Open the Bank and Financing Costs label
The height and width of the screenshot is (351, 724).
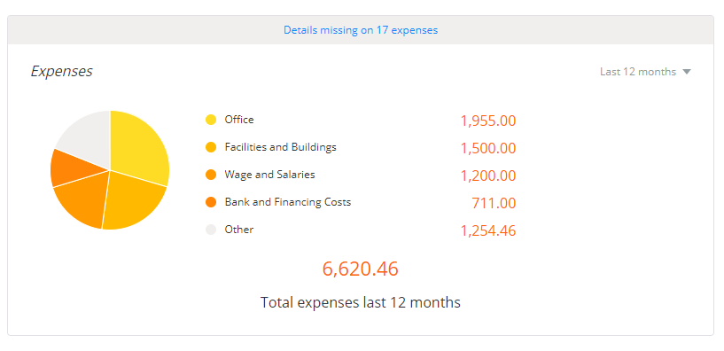pos(288,202)
